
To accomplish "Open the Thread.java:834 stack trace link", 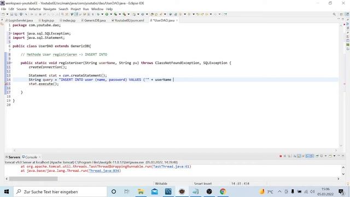I will click(104, 171).
